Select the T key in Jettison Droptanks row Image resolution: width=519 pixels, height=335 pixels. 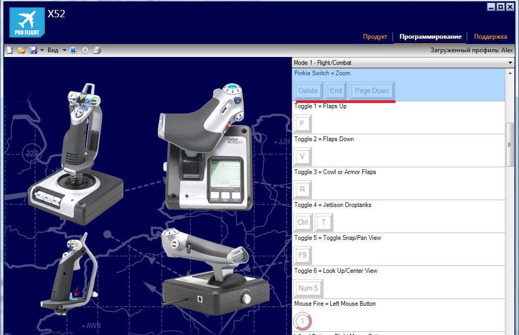point(324,222)
